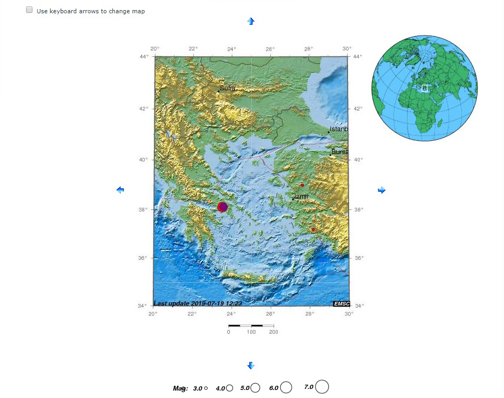
Task: Click the Istanbul city label on the map
Action: [x=338, y=129]
